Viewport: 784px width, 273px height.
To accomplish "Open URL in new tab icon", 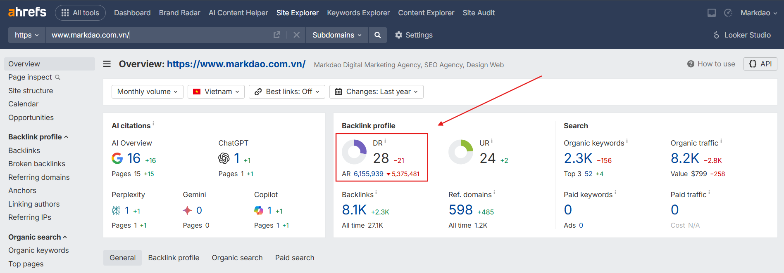I will [x=277, y=35].
